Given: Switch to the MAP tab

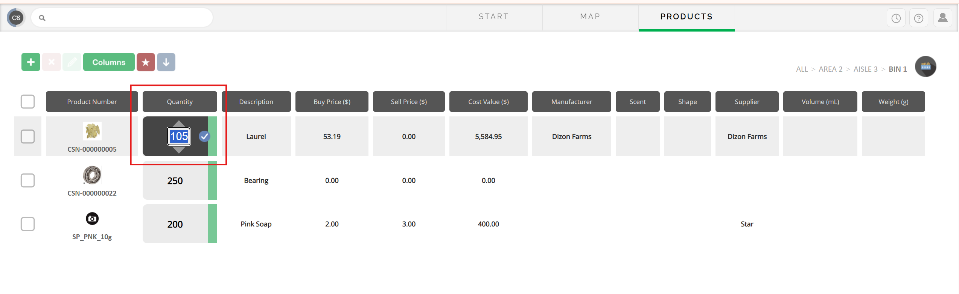Looking at the screenshot, I should (590, 17).
